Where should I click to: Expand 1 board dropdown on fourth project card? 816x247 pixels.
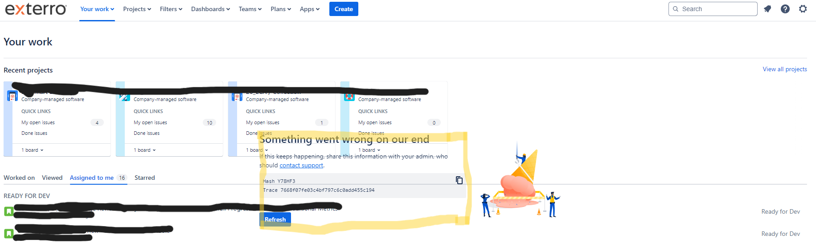point(369,150)
